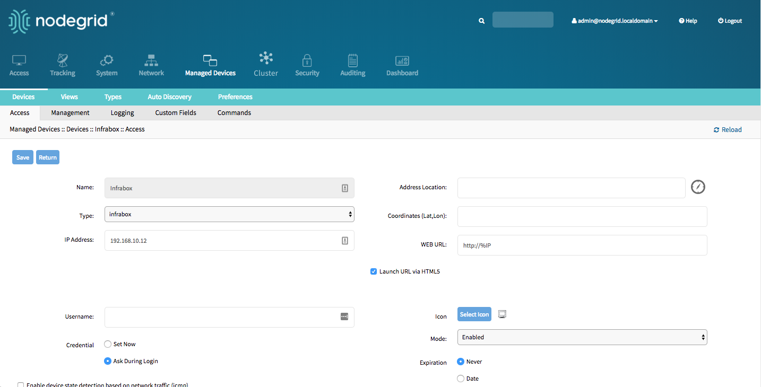Open the Auditing notepad icon
This screenshot has height=387, width=761.
coord(353,60)
